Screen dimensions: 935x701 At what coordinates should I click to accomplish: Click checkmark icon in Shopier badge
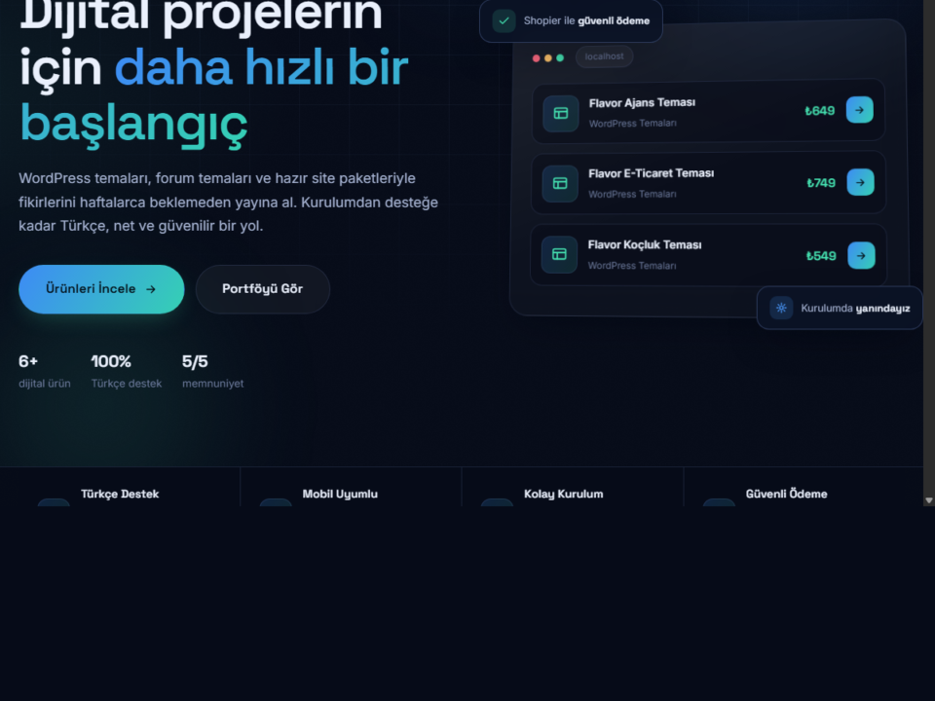pyautogui.click(x=504, y=20)
